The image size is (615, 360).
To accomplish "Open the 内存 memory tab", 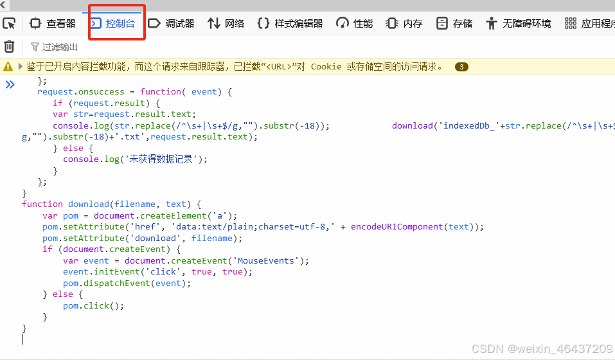I will point(404,24).
